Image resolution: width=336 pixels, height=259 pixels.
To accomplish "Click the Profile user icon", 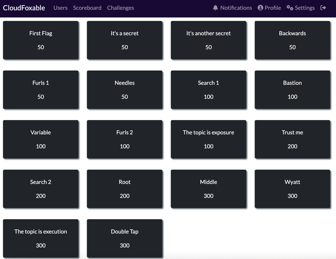I will pos(260,8).
